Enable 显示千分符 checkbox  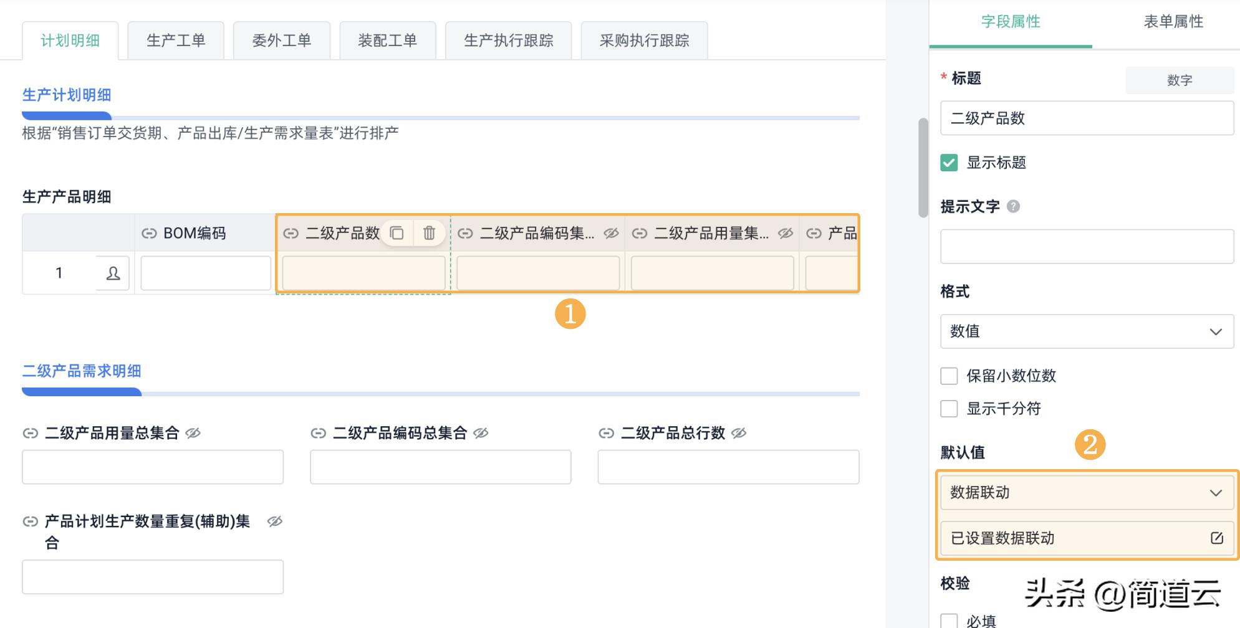(x=949, y=409)
